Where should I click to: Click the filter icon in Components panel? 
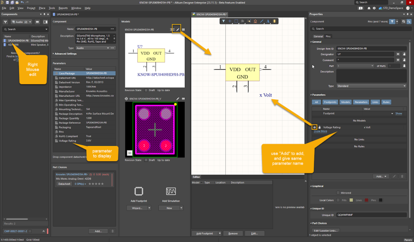coord(5,22)
